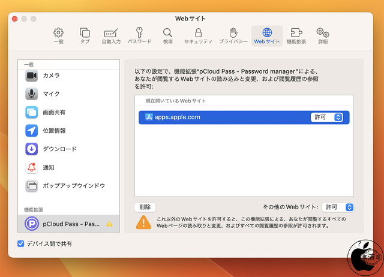
Task: Select pCloud Pass extension in sidebar
Action: pos(68,224)
